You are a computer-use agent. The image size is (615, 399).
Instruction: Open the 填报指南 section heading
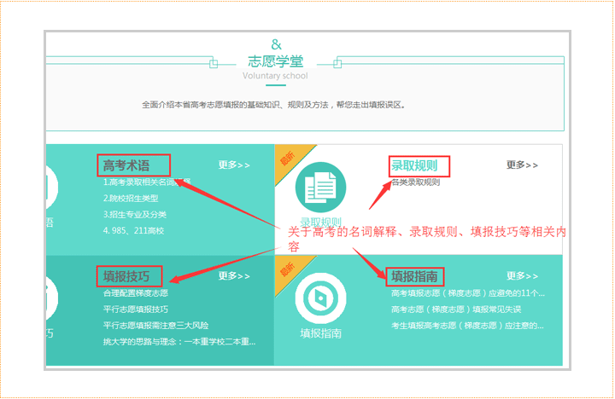[414, 276]
